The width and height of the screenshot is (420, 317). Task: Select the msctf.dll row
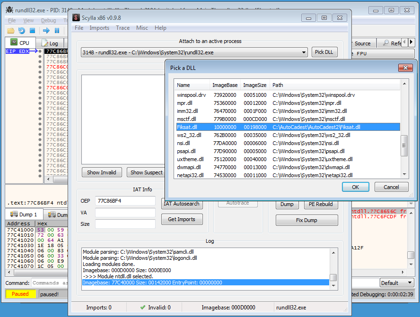coord(288,119)
